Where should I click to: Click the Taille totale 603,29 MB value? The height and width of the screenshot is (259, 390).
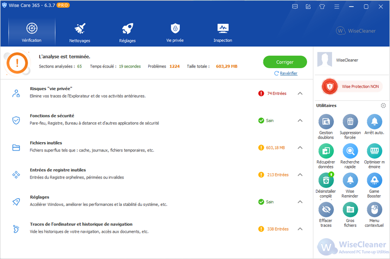click(x=227, y=66)
